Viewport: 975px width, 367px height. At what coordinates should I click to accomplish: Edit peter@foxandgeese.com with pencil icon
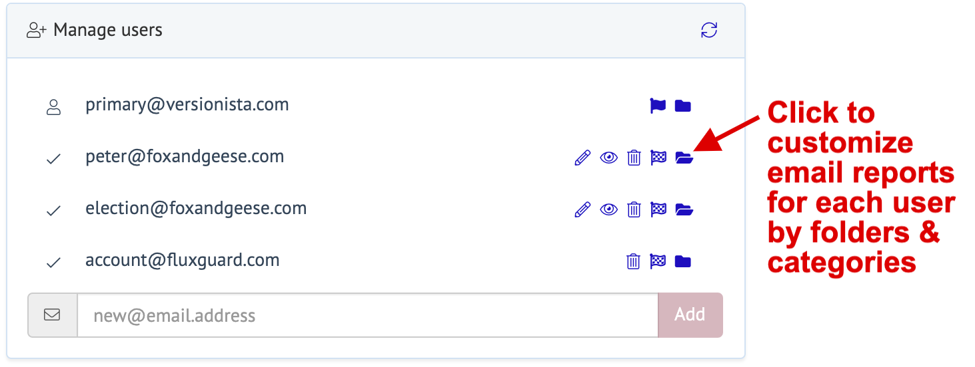(x=582, y=158)
